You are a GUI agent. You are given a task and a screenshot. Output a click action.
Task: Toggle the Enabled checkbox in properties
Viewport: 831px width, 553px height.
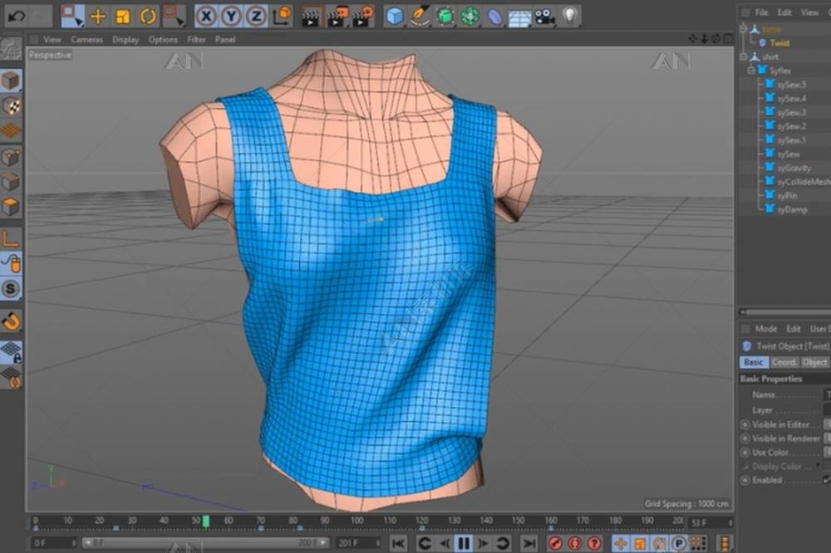coord(826,480)
